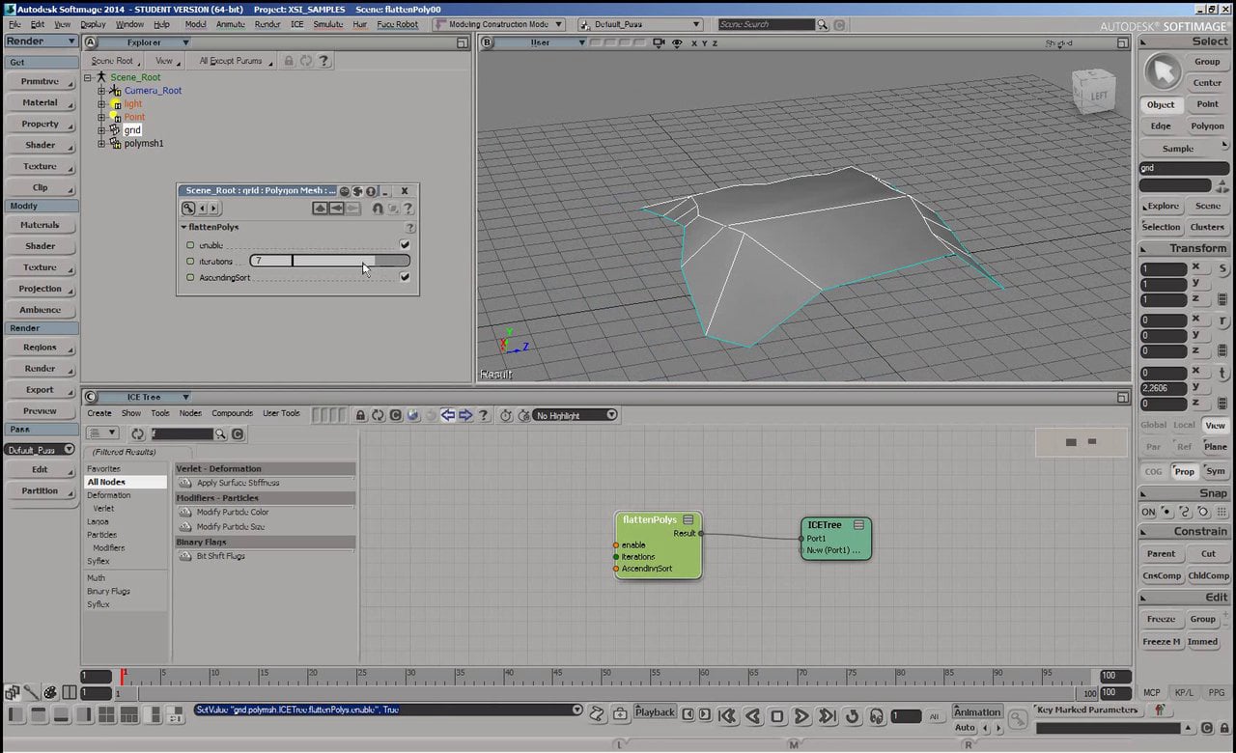Toggle Prop mode in the Transform panel
This screenshot has width=1236, height=753.
pos(1184,471)
